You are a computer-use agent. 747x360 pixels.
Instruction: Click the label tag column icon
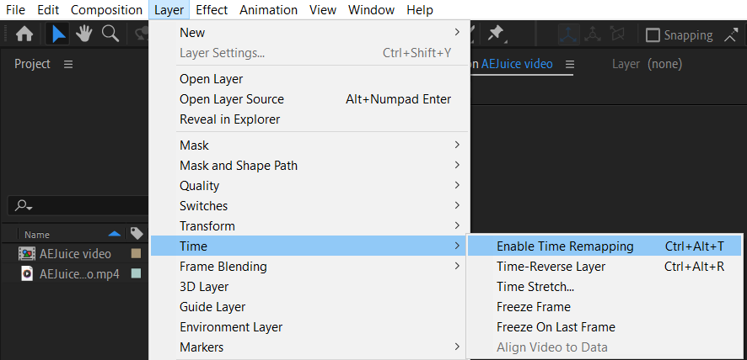pos(137,234)
